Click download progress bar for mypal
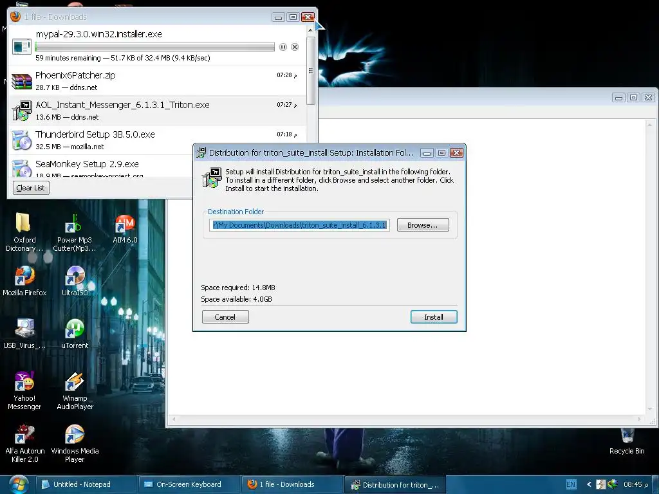Viewport: 659px width, 494px height. pos(154,46)
